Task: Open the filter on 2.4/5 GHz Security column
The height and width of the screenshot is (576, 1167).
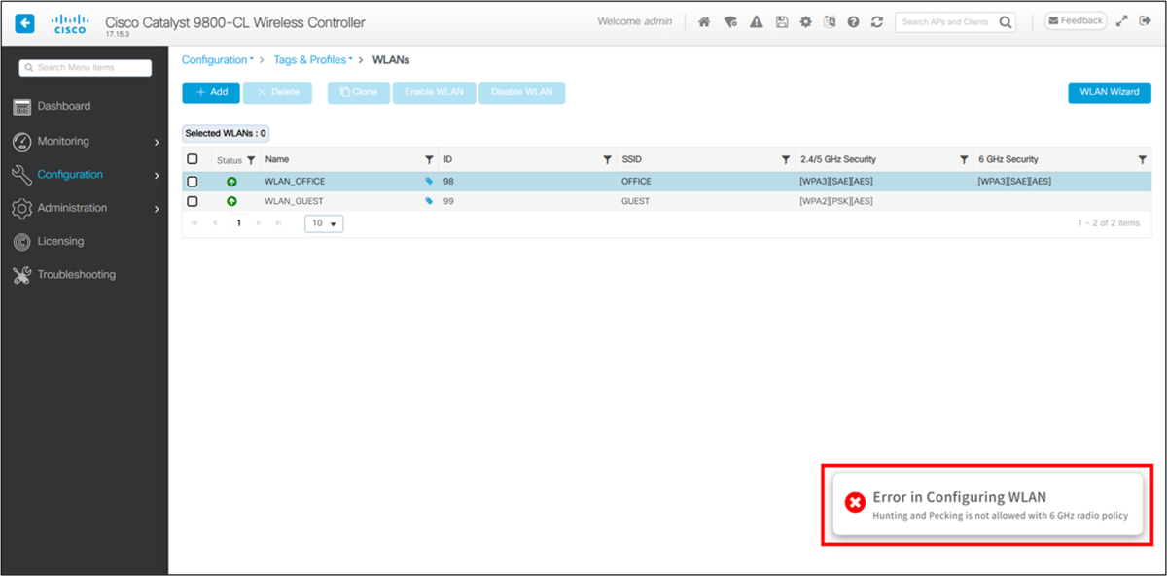Action: [x=964, y=160]
